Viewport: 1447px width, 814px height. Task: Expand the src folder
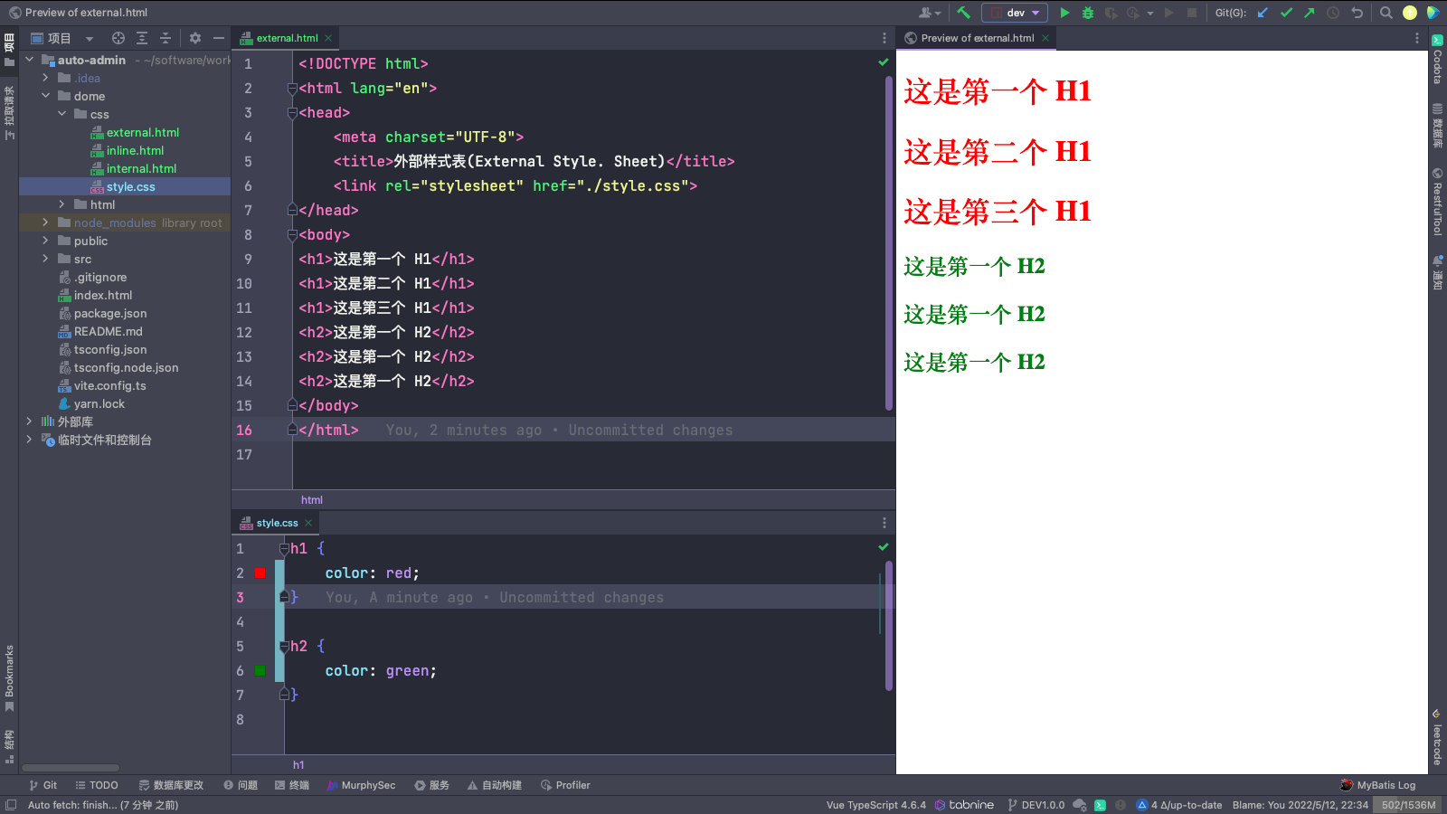click(x=45, y=259)
